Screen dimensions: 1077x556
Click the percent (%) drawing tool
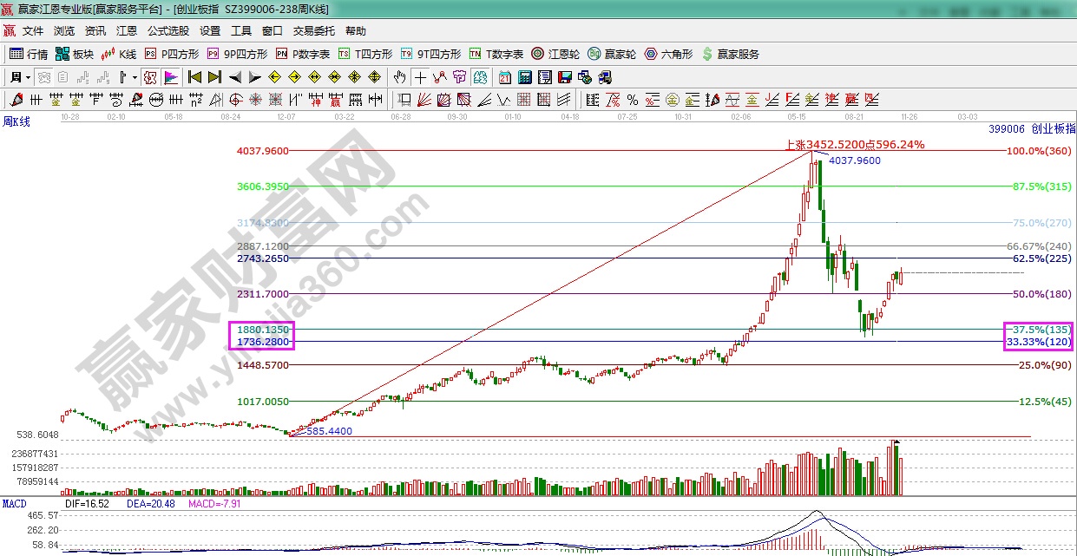(x=633, y=99)
